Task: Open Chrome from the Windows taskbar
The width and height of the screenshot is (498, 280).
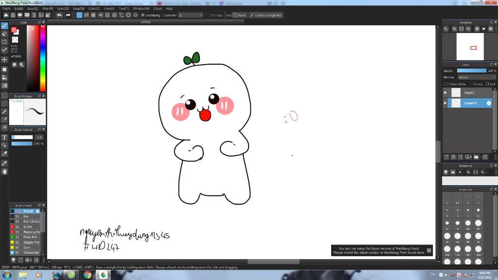Action: pos(88,275)
